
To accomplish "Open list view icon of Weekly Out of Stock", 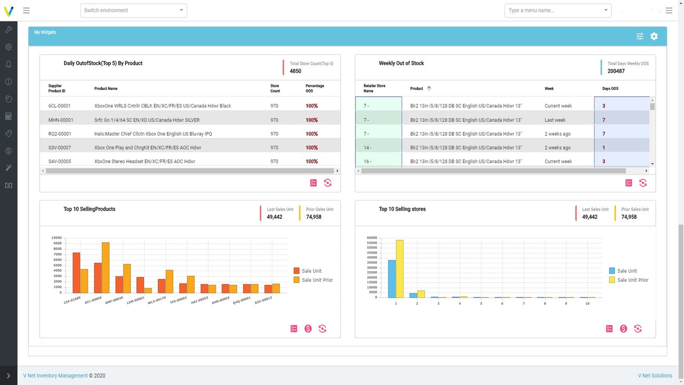I will click(629, 183).
